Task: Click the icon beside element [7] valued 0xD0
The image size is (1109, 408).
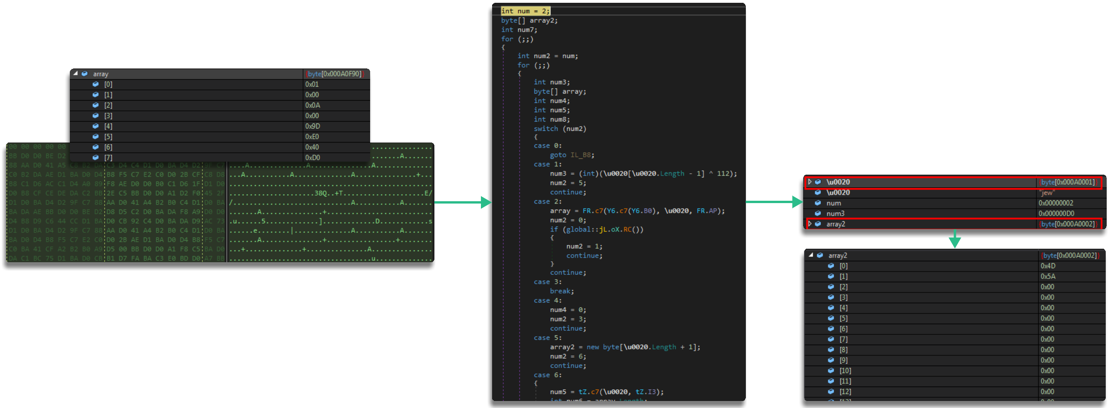Action: 95,157
